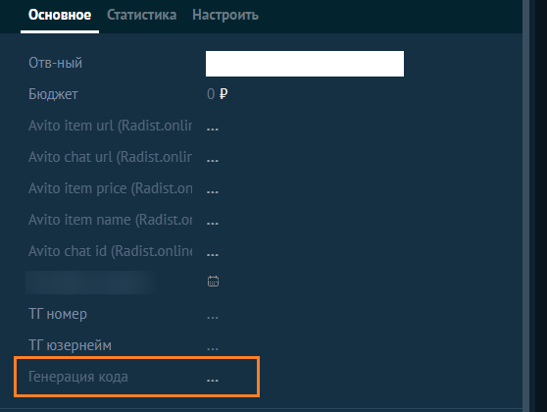Select the ТГ номер label
This screenshot has height=412, width=547.
(58, 314)
